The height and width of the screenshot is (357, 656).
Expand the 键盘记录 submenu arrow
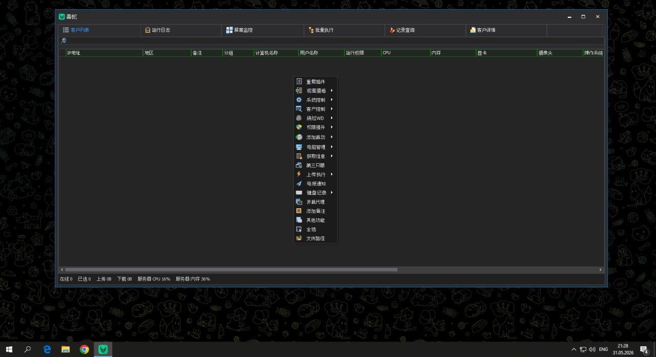pos(332,193)
